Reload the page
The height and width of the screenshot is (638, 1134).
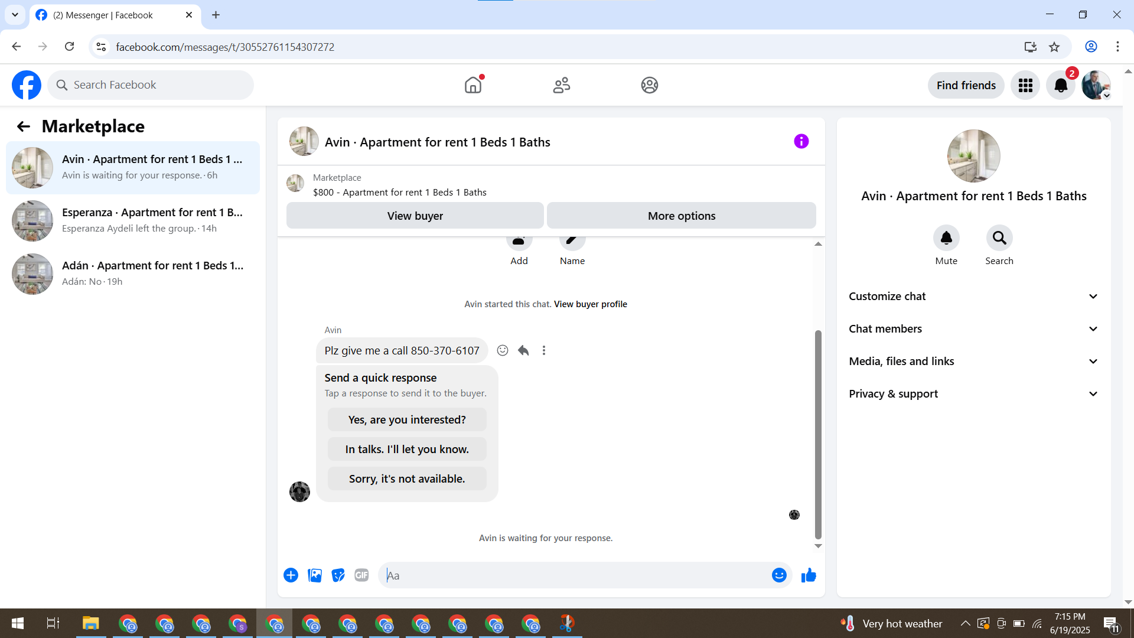click(x=69, y=47)
